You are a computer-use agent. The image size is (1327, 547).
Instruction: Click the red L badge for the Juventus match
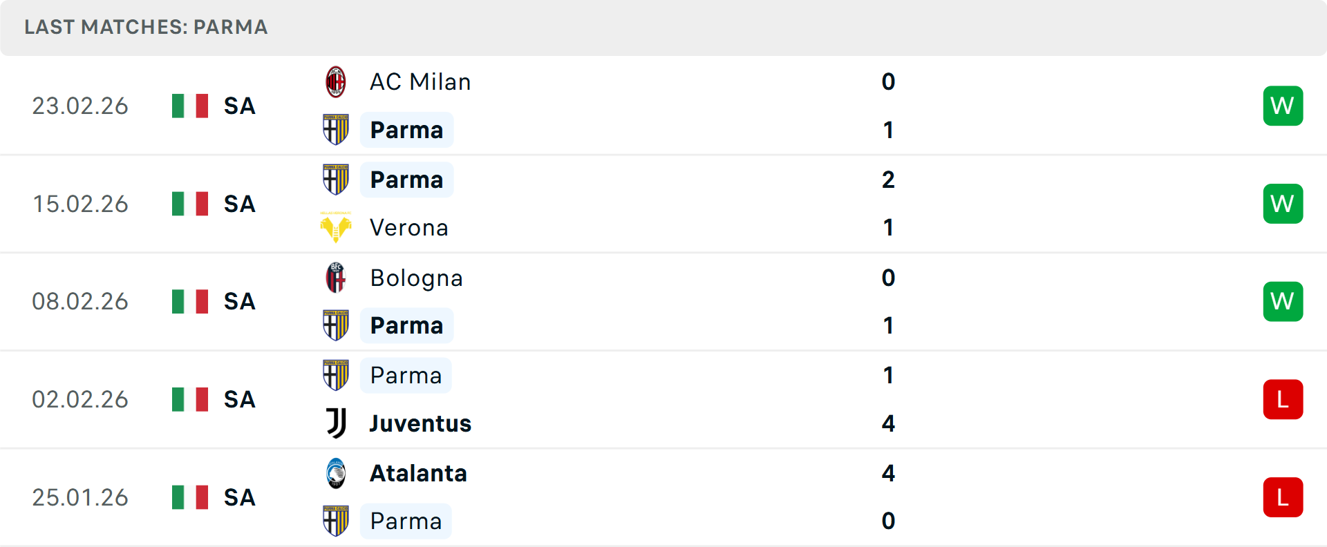[x=1283, y=399]
